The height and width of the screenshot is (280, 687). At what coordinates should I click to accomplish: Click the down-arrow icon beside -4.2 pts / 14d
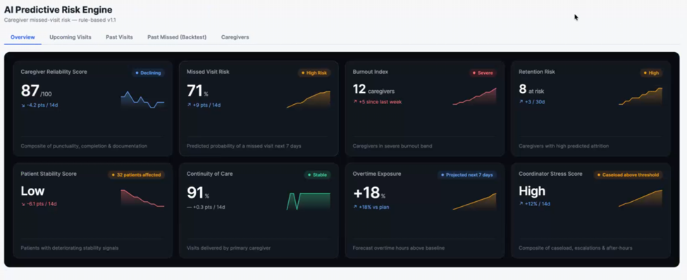coord(23,105)
